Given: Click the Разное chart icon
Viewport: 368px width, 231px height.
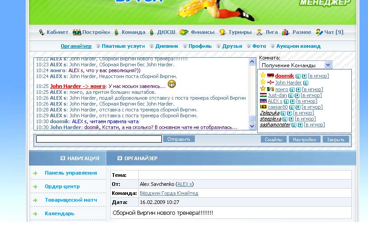Looking at the screenshot, I should tap(286, 32).
